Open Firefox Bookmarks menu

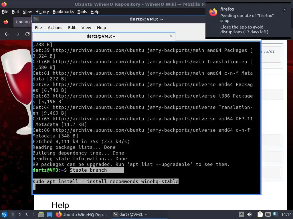click(63, 12)
